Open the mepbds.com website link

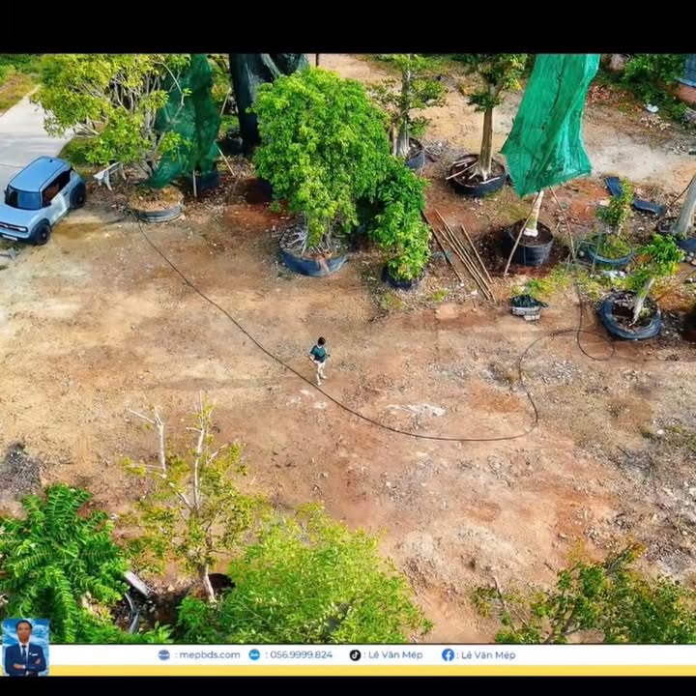pos(208,654)
